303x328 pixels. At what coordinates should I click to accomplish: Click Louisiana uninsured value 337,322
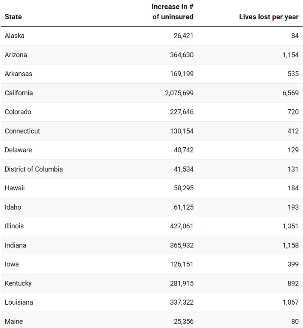tap(182, 302)
